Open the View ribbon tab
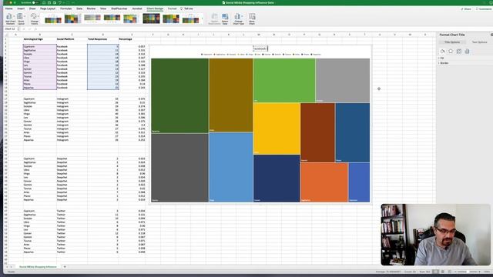The width and height of the screenshot is (493, 277). pyautogui.click(x=103, y=8)
